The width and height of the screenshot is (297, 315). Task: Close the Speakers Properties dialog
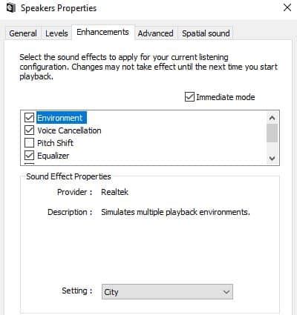point(287,7)
